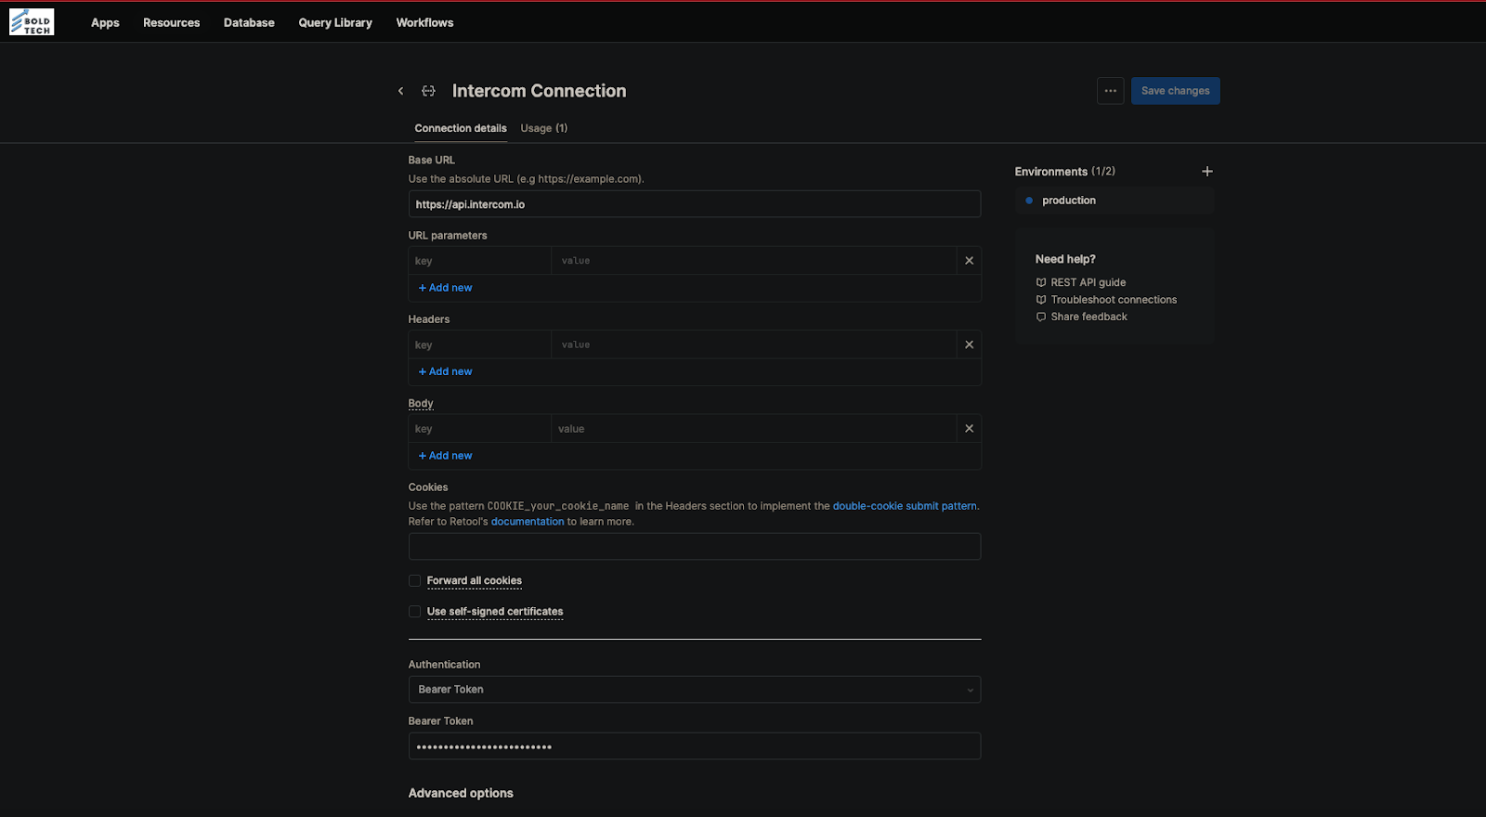The height and width of the screenshot is (817, 1486).
Task: Click the Use self-signed certificates label
Action: pyautogui.click(x=495, y=612)
